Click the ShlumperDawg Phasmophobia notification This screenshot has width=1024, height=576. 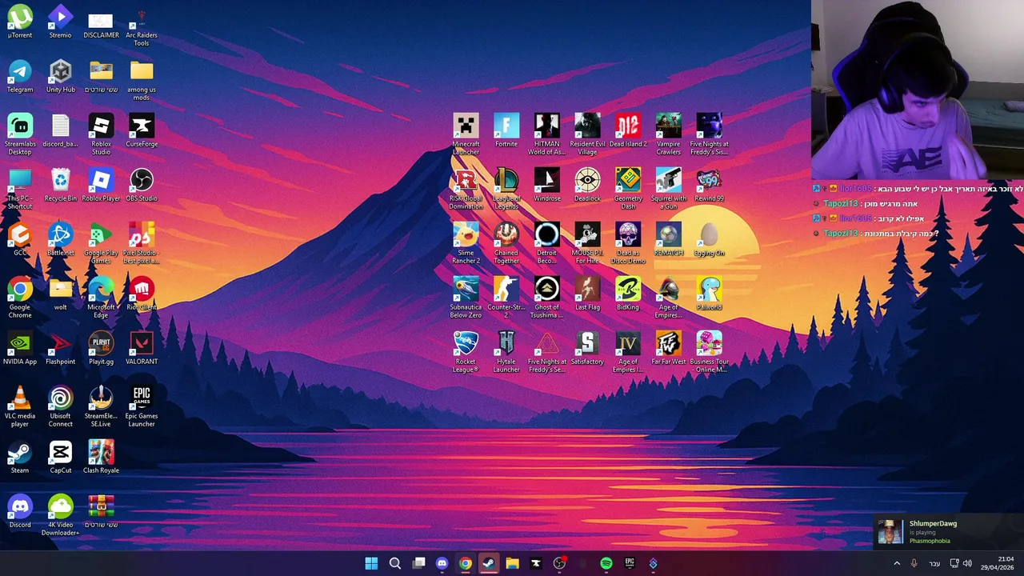[948, 531]
